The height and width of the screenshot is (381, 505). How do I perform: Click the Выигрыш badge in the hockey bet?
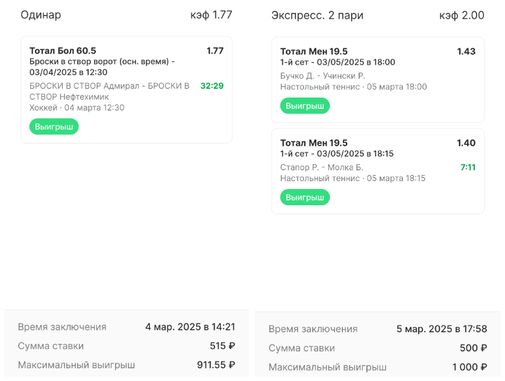pos(54,126)
